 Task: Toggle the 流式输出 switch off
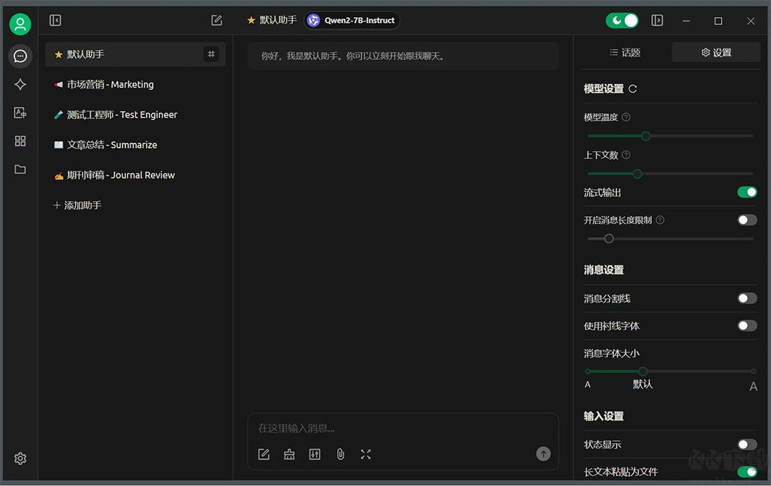click(747, 192)
